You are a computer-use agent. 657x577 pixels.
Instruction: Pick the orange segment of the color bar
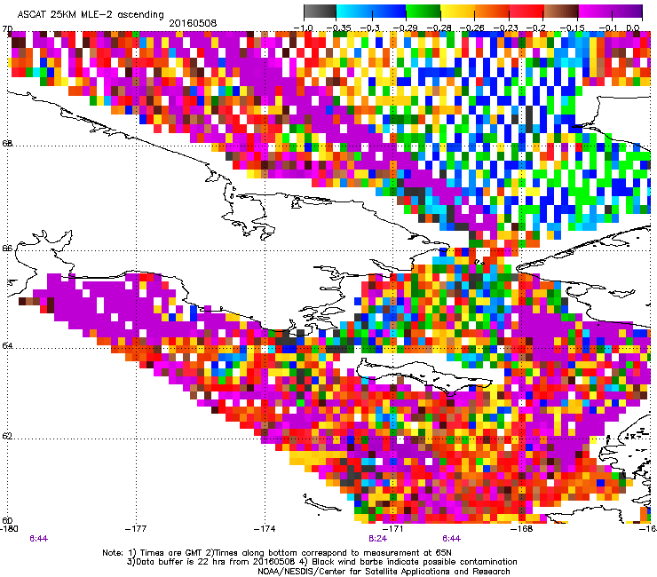pyautogui.click(x=492, y=12)
